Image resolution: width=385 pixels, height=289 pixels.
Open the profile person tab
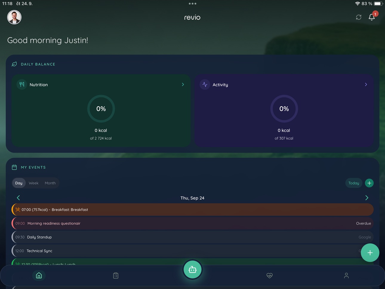point(346,276)
